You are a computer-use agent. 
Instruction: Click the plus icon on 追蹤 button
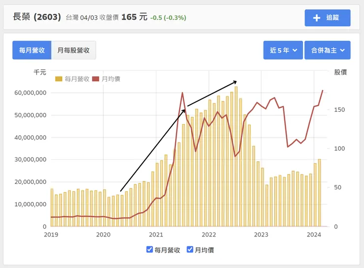tap(317, 18)
